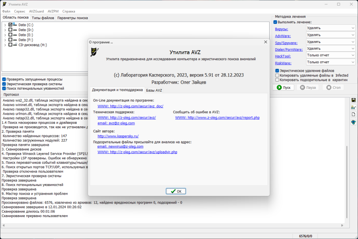Uncheck the Data (C:) drive checkbox

10,25
